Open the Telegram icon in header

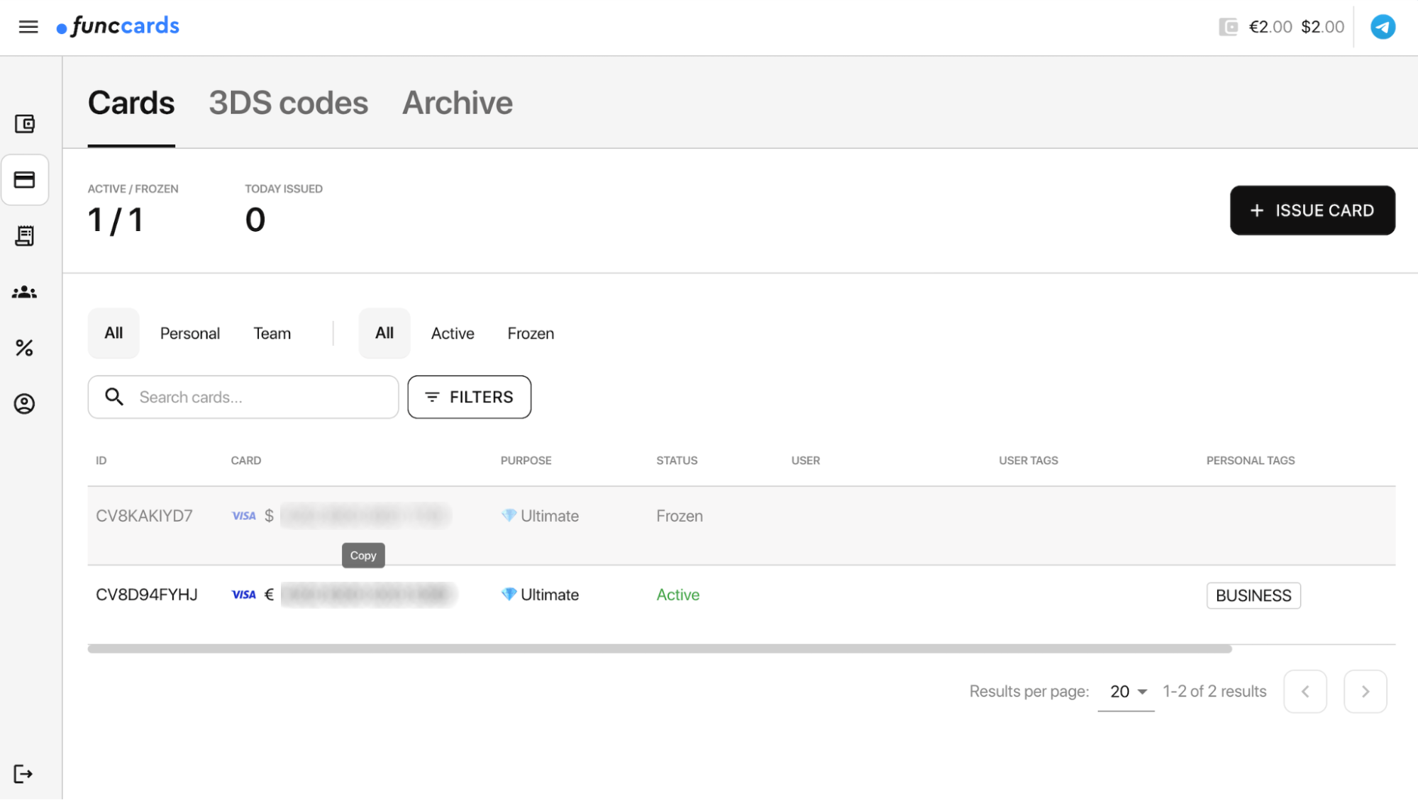[x=1383, y=27]
